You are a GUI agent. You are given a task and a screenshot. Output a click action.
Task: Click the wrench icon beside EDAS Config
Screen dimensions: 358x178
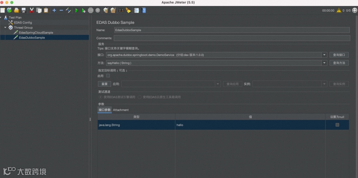[11, 22]
